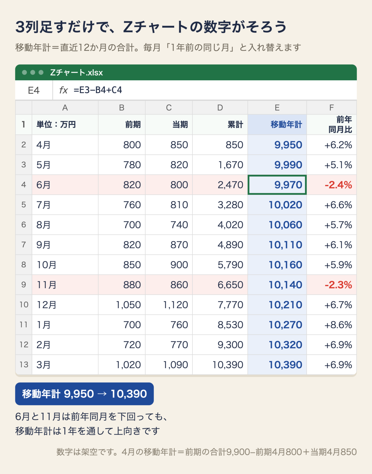This screenshot has width=372, height=474.
Task: Click row header 9
Action: tap(24, 285)
